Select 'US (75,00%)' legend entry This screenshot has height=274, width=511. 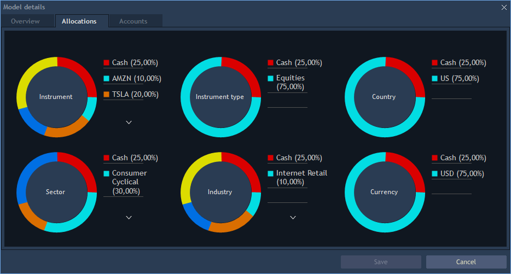tap(460, 79)
